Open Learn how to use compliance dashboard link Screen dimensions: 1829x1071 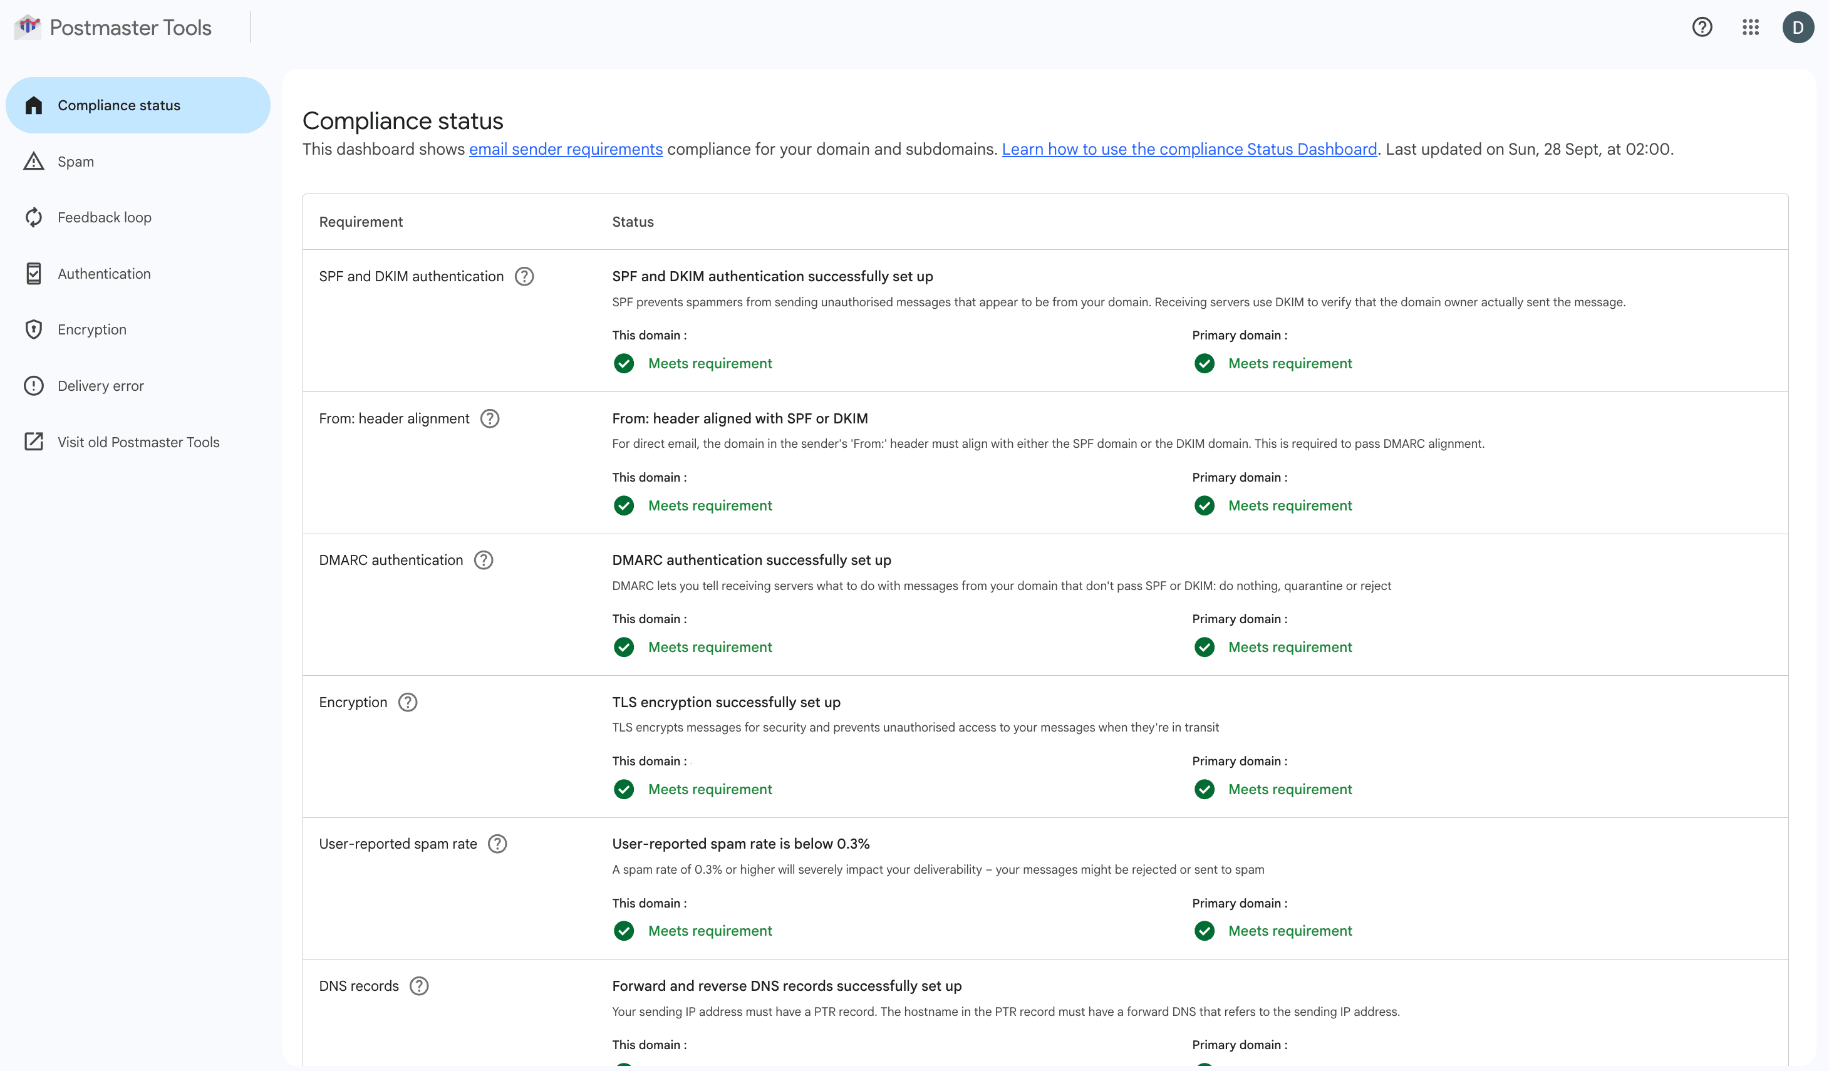tap(1189, 149)
